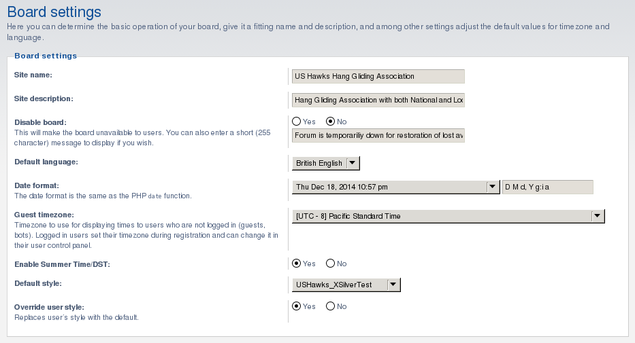Click the 'Enable Summer Time/DST:' label
The image size is (635, 343).
[62, 265]
